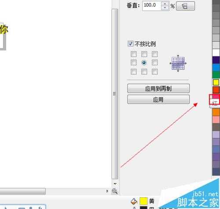Screen dimensions: 220x209
Task: Click the 应用 button
Action: pos(158,100)
